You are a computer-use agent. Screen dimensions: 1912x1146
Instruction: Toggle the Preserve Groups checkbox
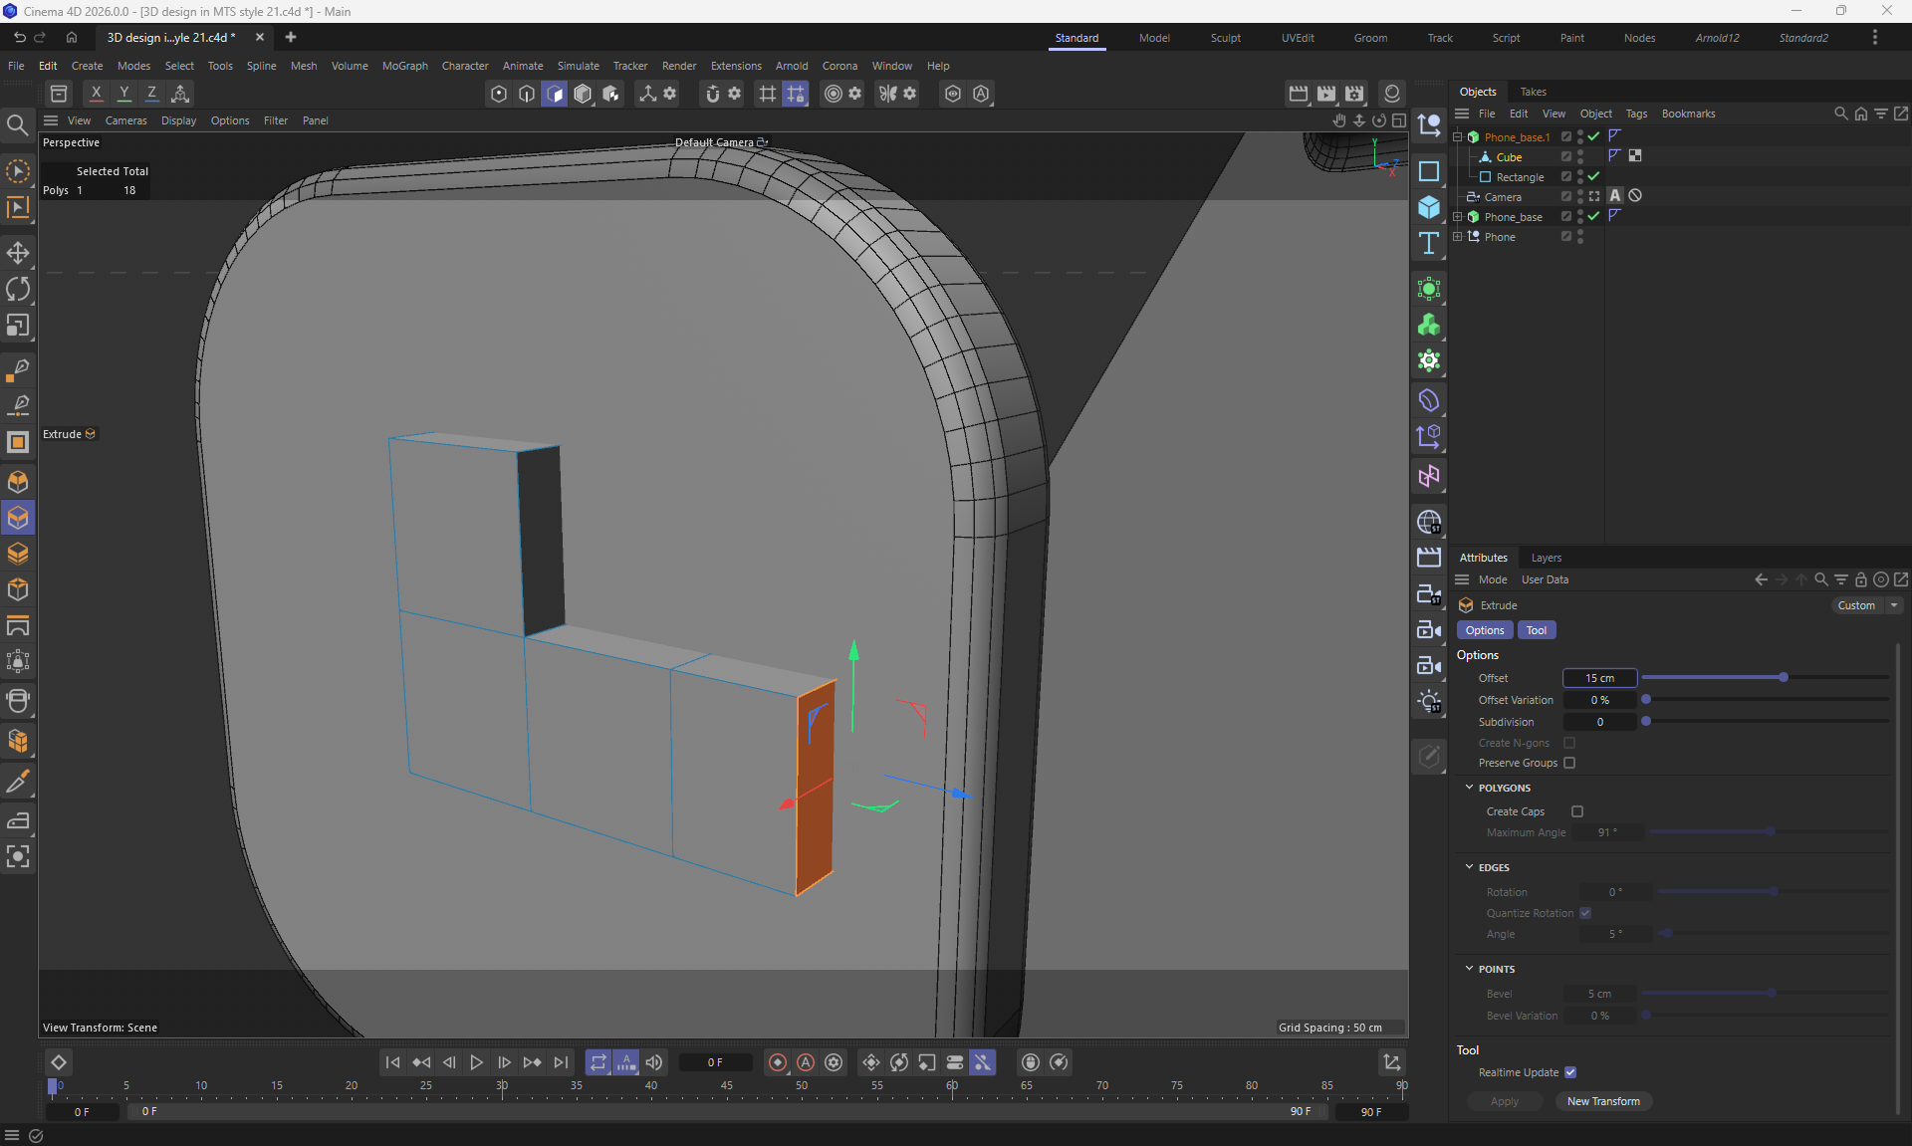click(x=1569, y=763)
